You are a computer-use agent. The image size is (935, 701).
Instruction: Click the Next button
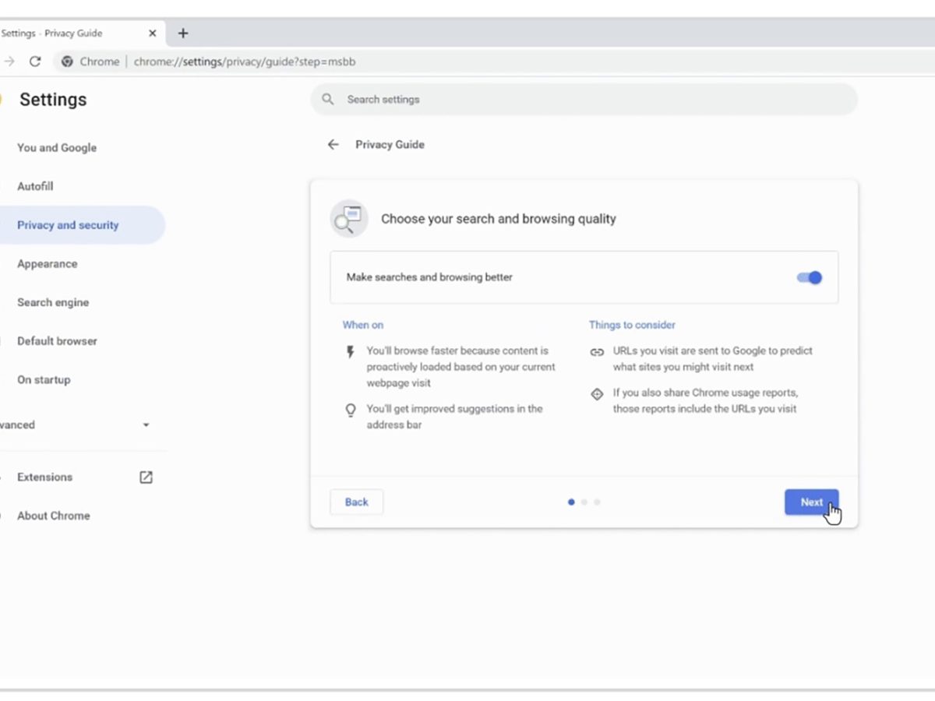coord(811,502)
